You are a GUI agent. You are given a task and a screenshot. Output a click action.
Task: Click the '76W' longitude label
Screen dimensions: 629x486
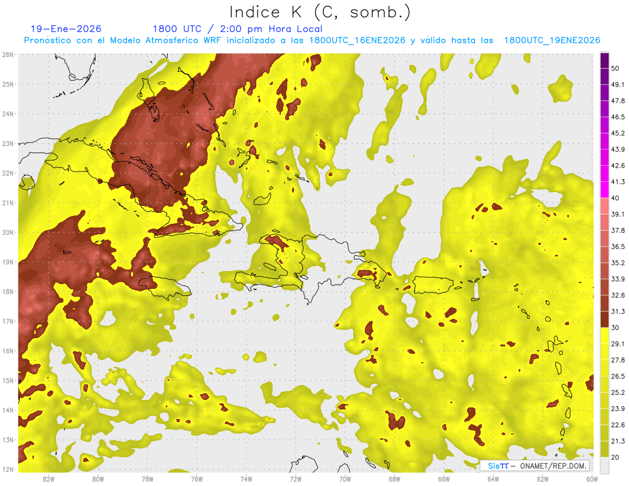pos(197,479)
